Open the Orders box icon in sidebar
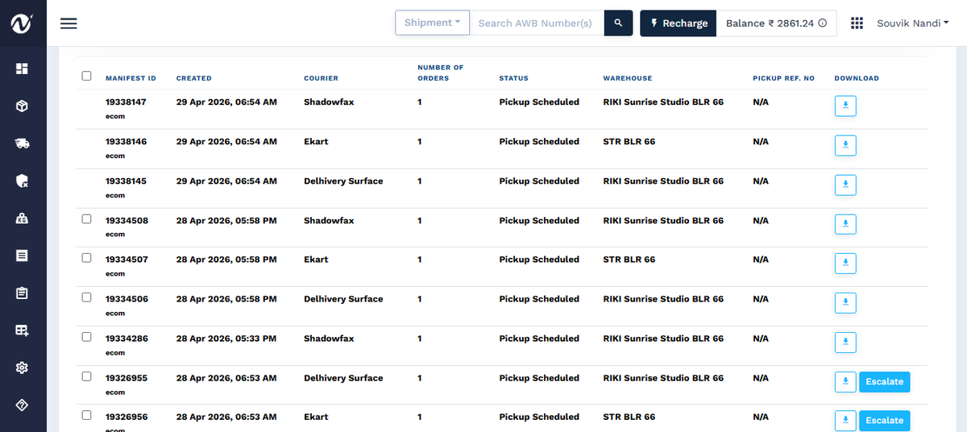 pyautogui.click(x=22, y=106)
